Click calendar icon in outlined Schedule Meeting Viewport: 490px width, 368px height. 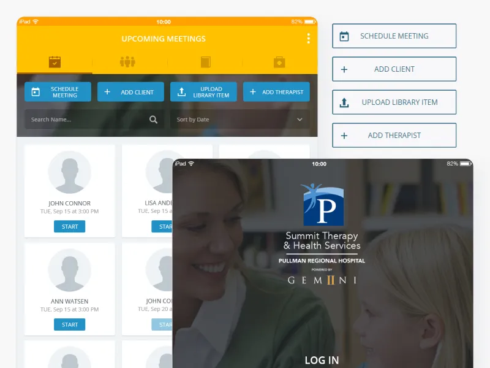344,36
